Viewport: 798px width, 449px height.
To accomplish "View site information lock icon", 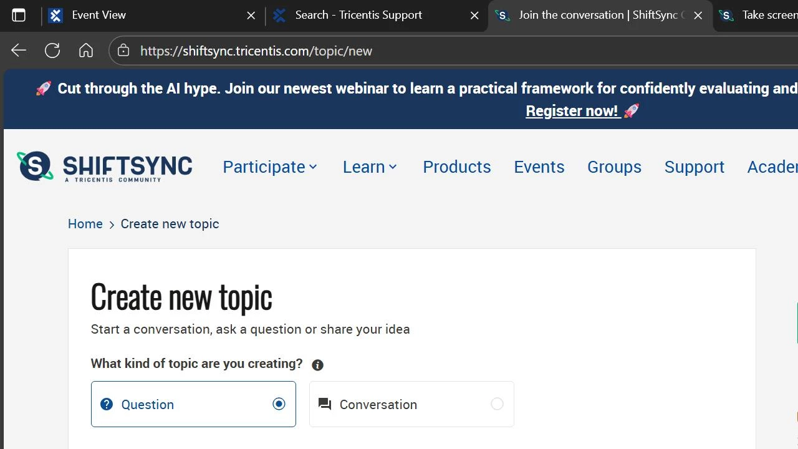I will pos(123,51).
